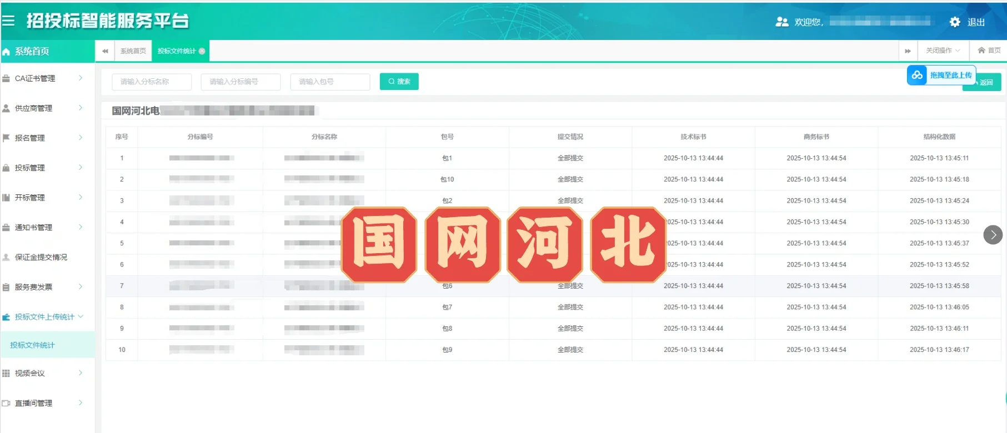Viewport: 1007px width, 433px height.
Task: Click the tabs scroll-left double arrow
Action: (x=105, y=51)
